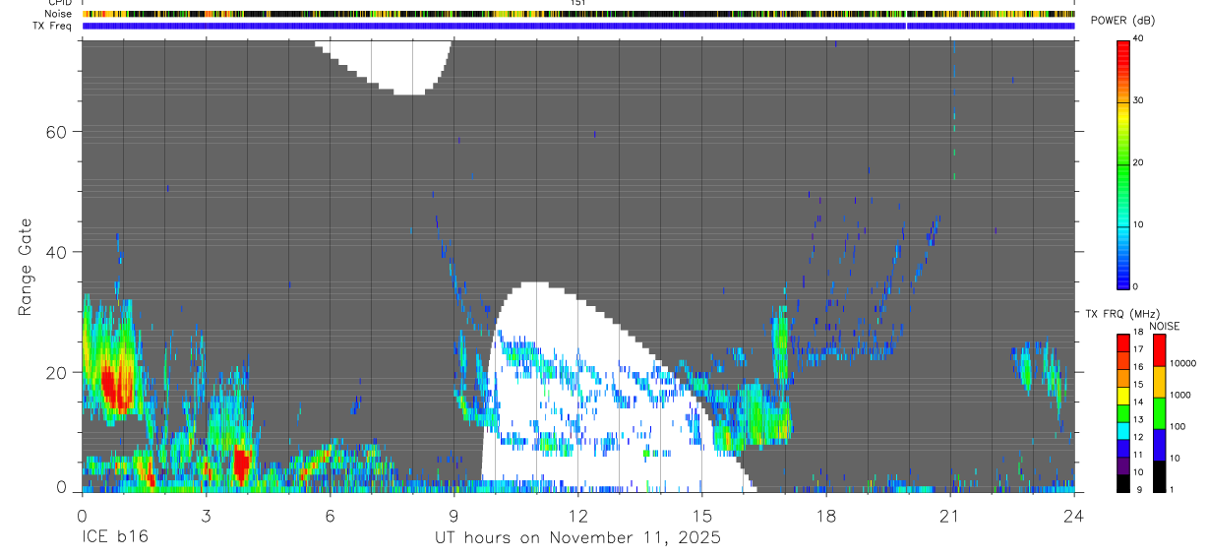Click the 6 tick on UT hours axis
Screen dimensions: 1208x558
point(330,515)
